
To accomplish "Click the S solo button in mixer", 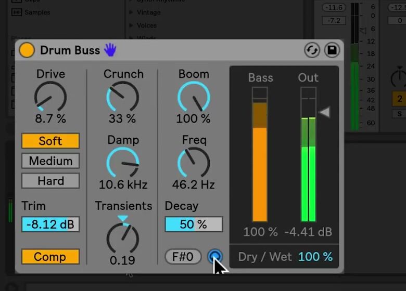I will pos(399,113).
